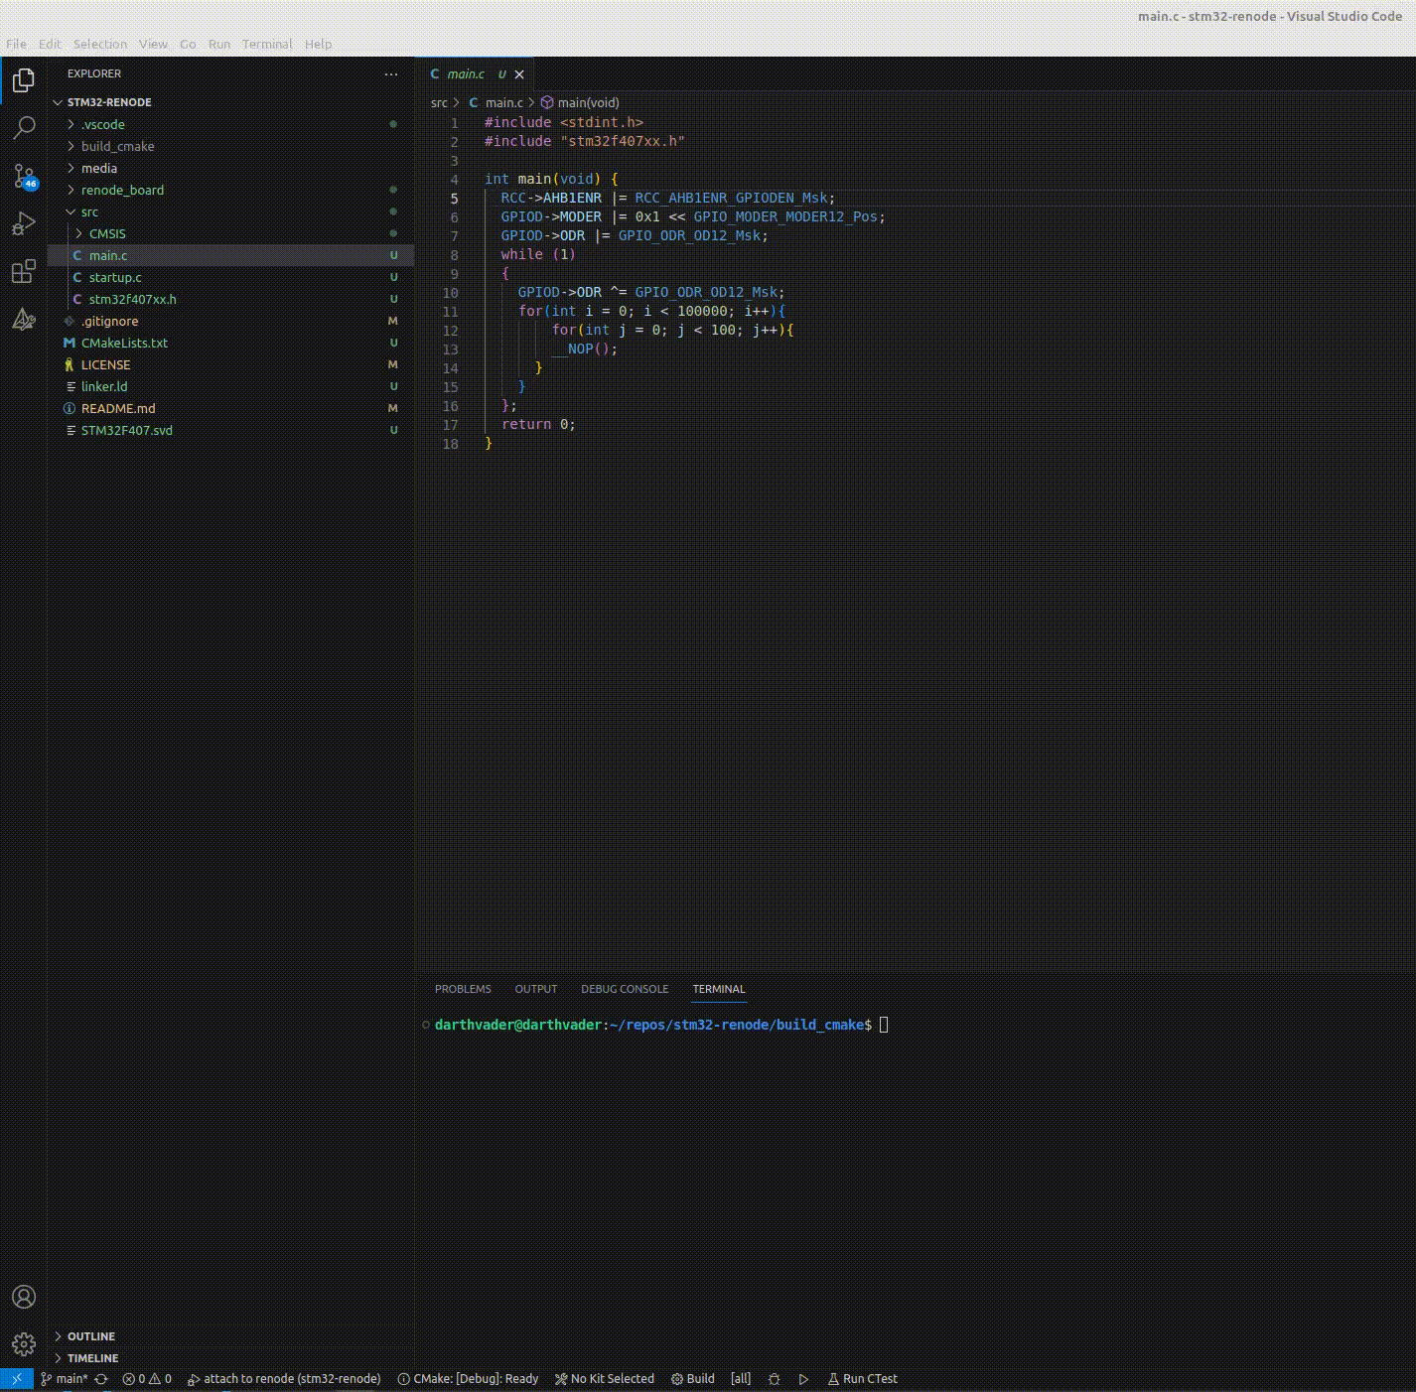Expand the .vscode folder
The image size is (1416, 1392).
click(230, 124)
